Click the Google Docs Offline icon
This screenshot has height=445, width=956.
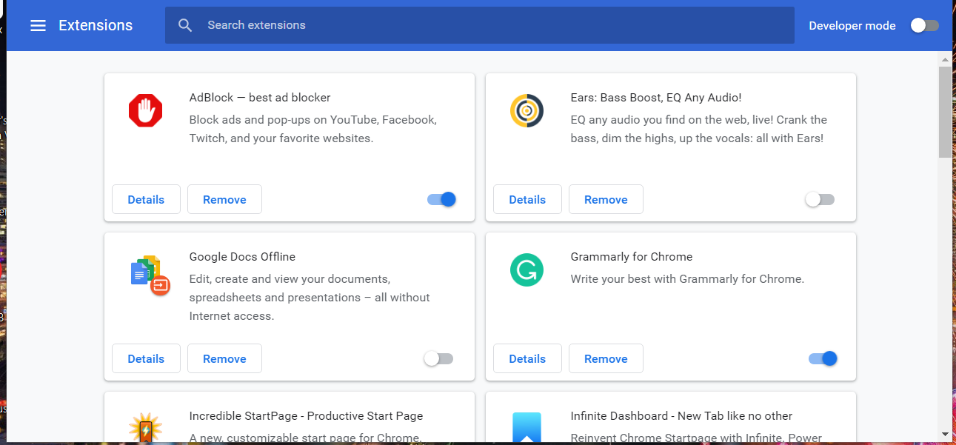(150, 275)
